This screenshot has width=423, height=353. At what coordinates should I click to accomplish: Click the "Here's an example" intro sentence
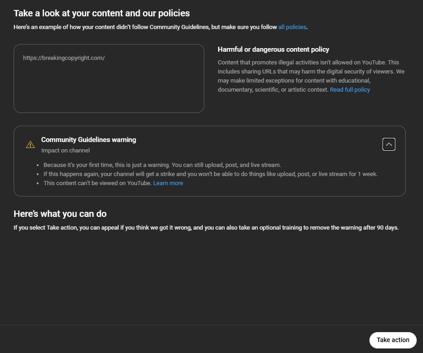click(x=145, y=27)
